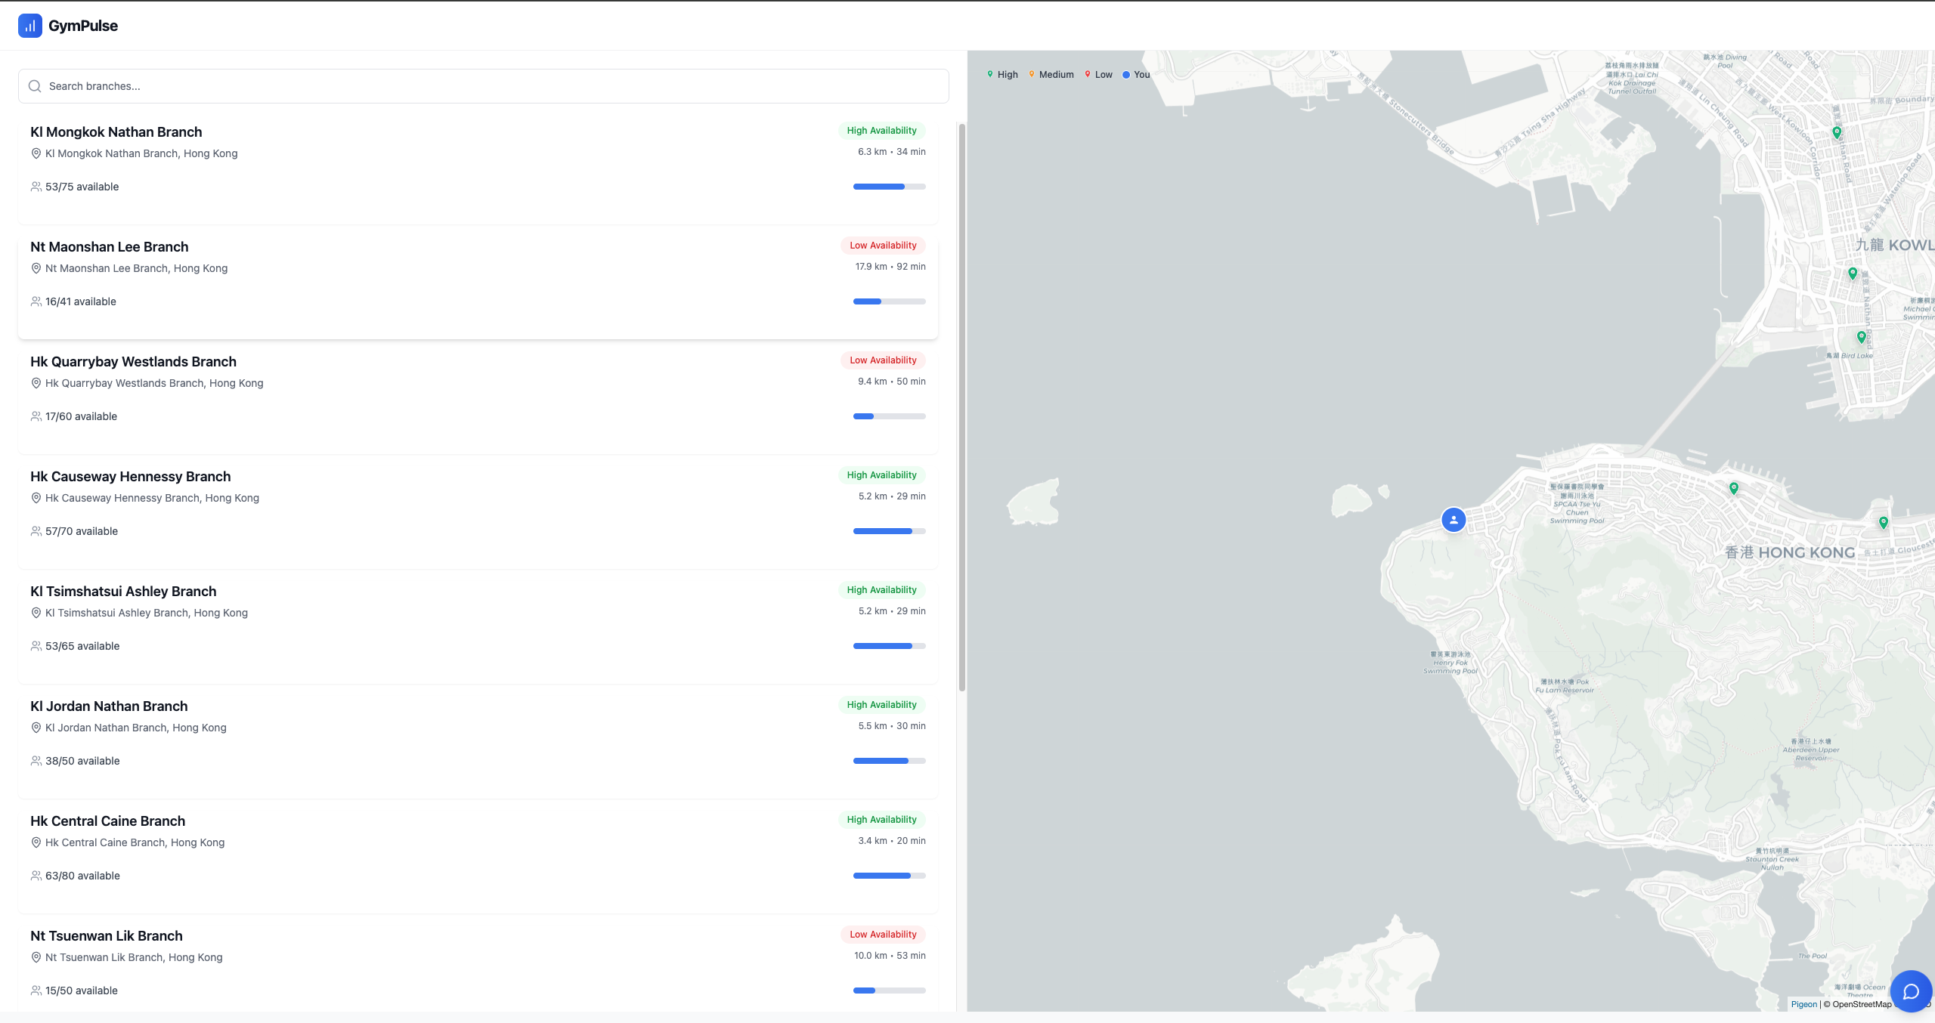Click the green map pin near Bird Lake
Screen dimensions: 1935x1023
point(1861,337)
